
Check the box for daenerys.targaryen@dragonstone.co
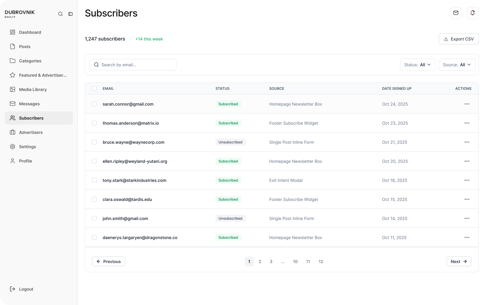94,237
